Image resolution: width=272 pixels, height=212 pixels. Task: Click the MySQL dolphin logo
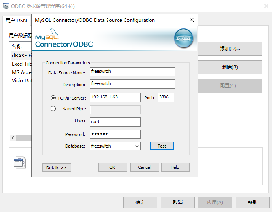click(x=54, y=32)
